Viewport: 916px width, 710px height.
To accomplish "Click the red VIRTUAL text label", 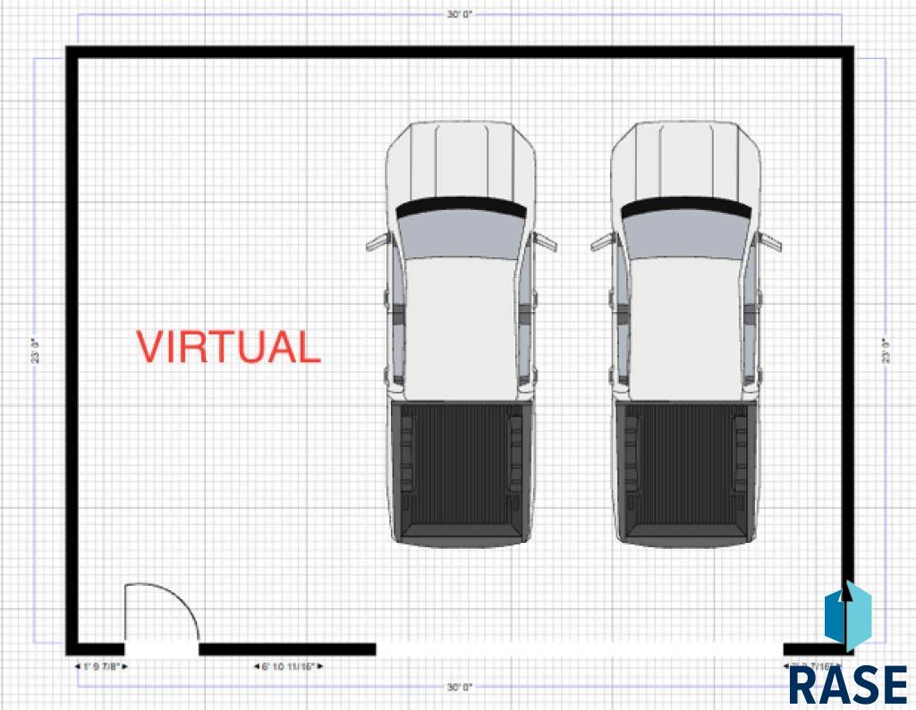I will pos(227,347).
